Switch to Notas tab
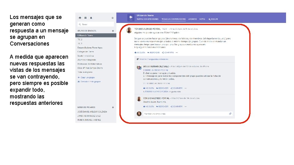This screenshot has height=165, width=294. pos(202,19)
